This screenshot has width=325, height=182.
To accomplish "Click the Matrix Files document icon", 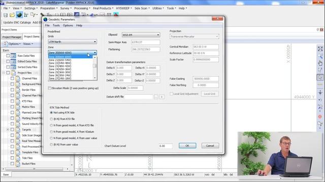I will tap(18, 107).
